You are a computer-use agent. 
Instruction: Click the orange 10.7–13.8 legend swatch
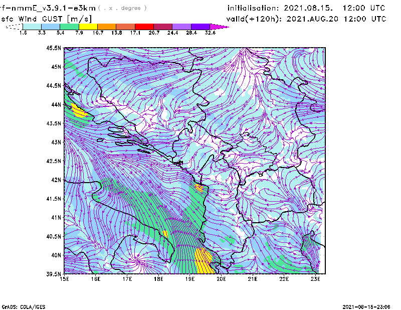point(107,27)
